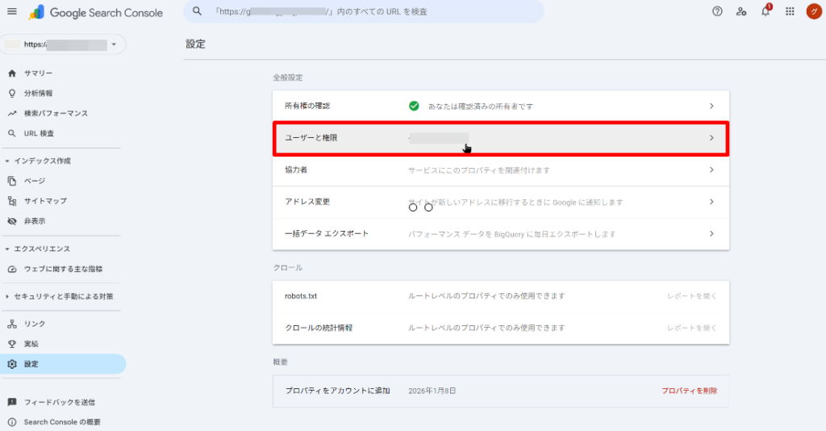Click the robots.txt label
This screenshot has height=431, width=826.
(301, 296)
